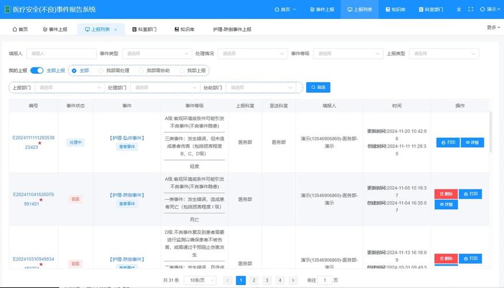Close the 上报列表 tab
The image size is (504, 288).
(x=116, y=29)
